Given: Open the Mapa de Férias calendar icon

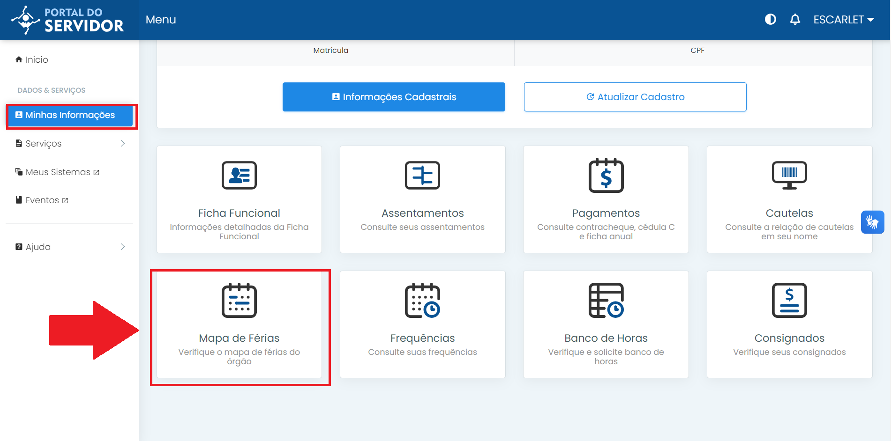Looking at the screenshot, I should (x=239, y=300).
